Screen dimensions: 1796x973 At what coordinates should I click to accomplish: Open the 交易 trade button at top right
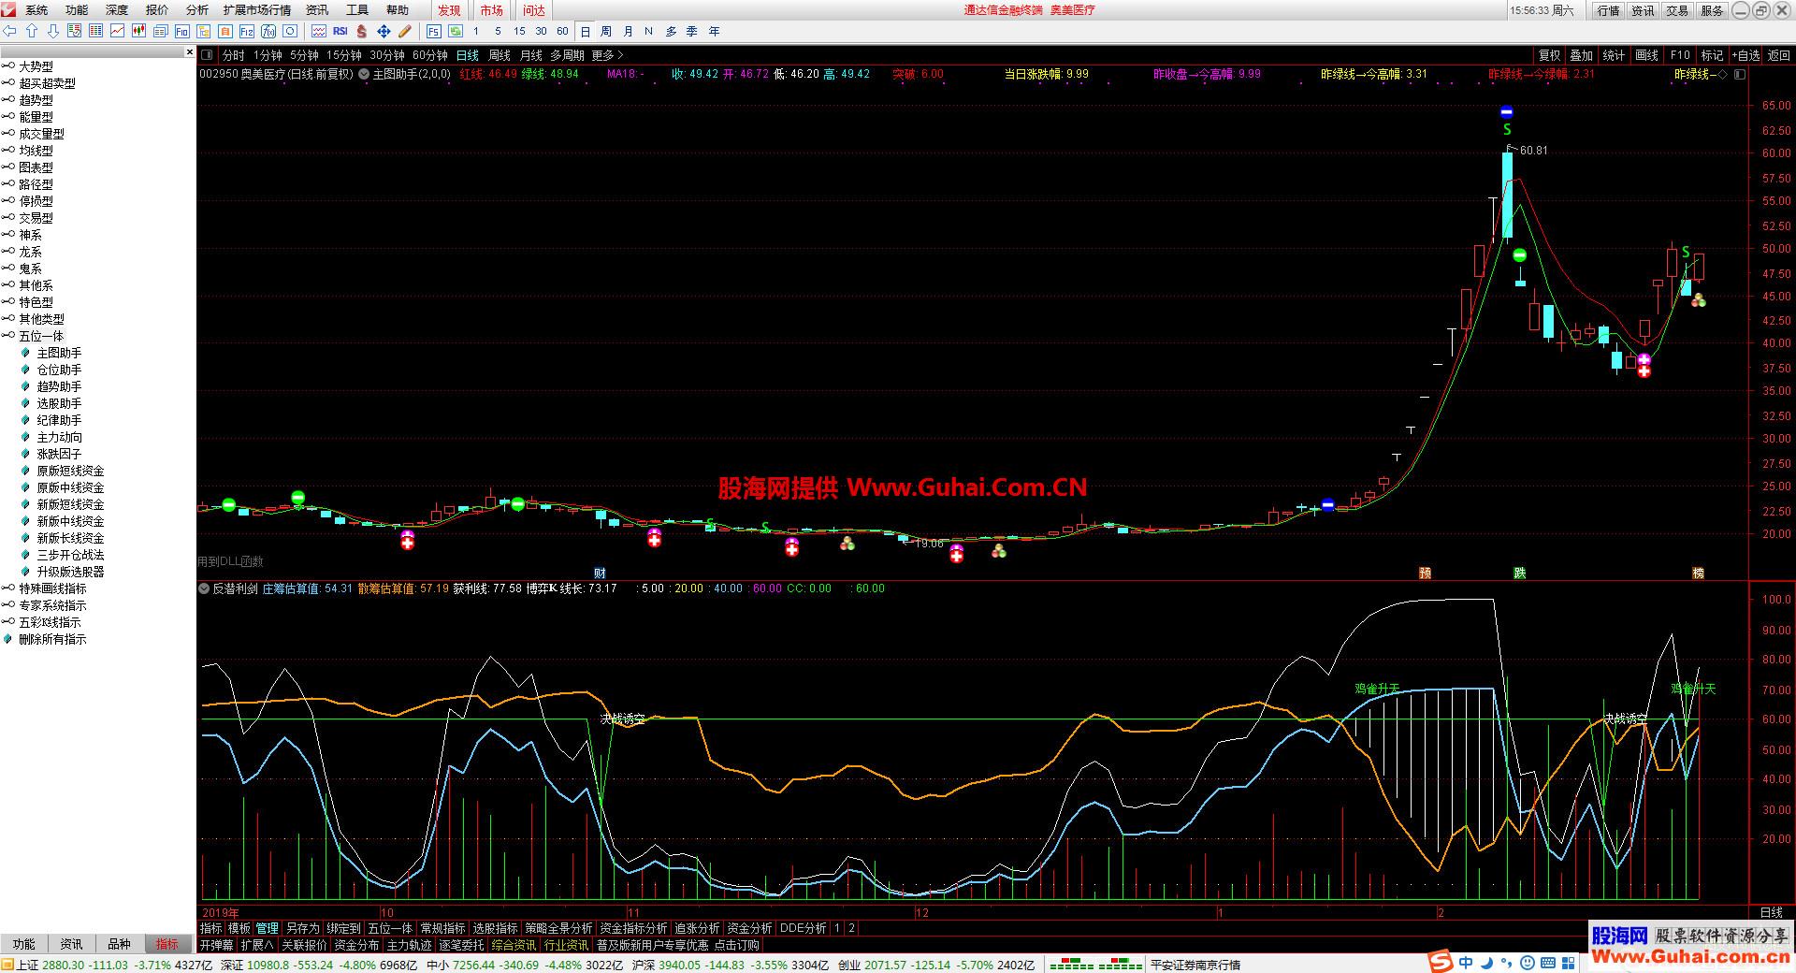[1677, 10]
